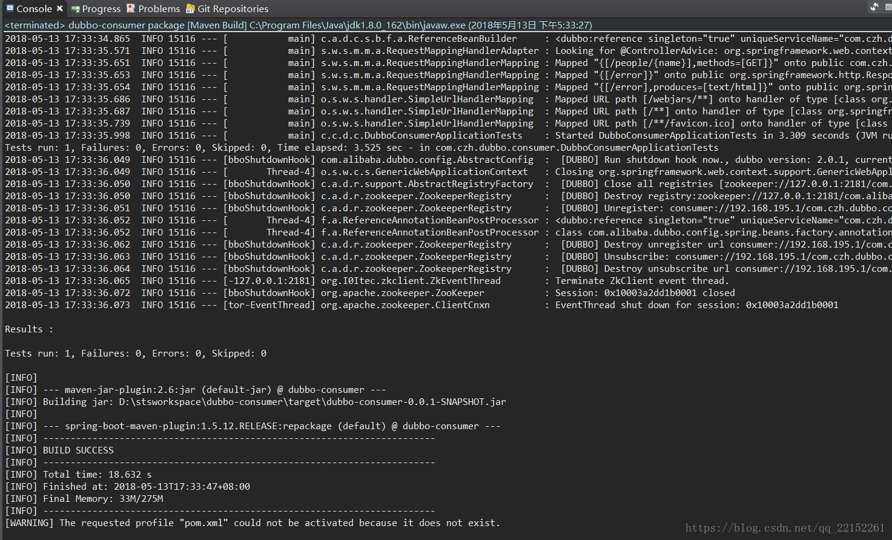Click the '[DUBBO] Destroy registry:zookeeper' log line
The height and width of the screenshot is (540, 892).
tap(448, 196)
